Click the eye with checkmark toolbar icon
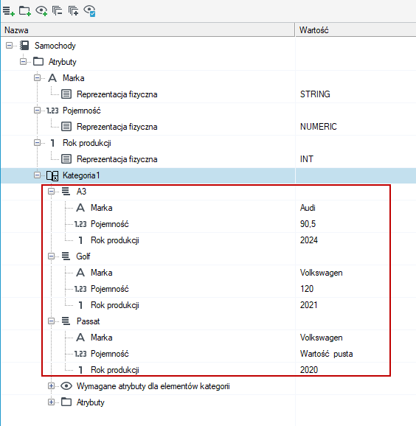Screen dimensions: 416x426 [89, 11]
